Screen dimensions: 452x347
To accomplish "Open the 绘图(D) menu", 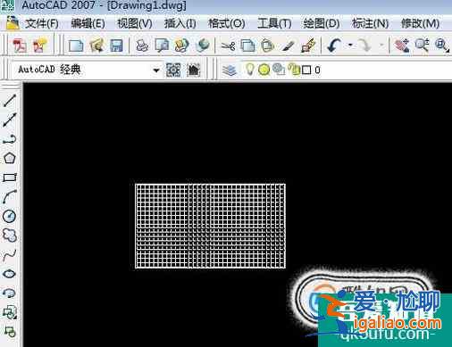I will coord(322,23).
